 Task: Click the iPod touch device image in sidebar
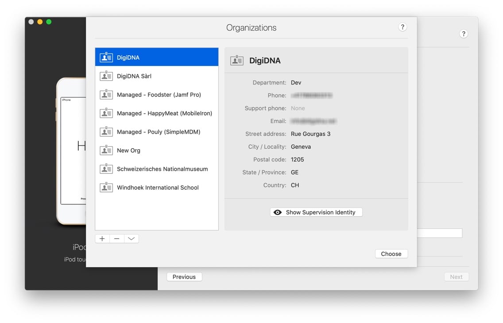[72, 151]
